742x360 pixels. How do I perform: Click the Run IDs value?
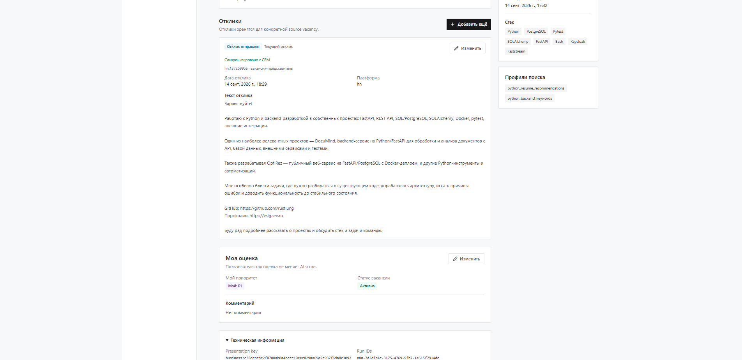(398, 358)
